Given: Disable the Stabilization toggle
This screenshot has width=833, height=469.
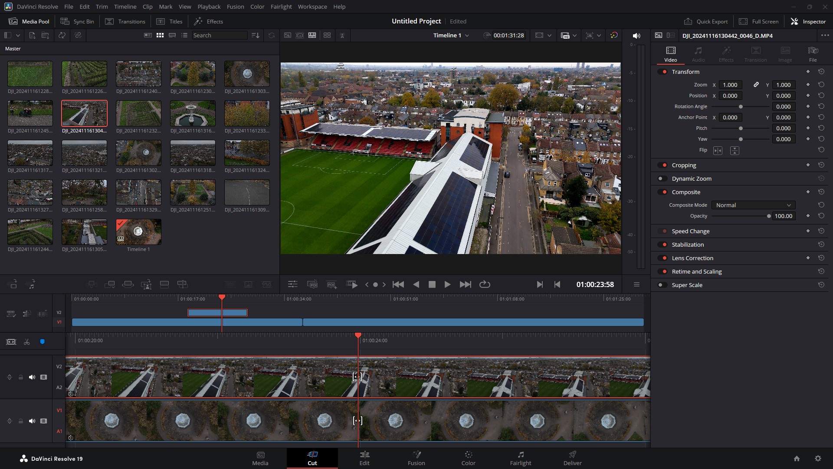Looking at the screenshot, I should pyautogui.click(x=662, y=244).
